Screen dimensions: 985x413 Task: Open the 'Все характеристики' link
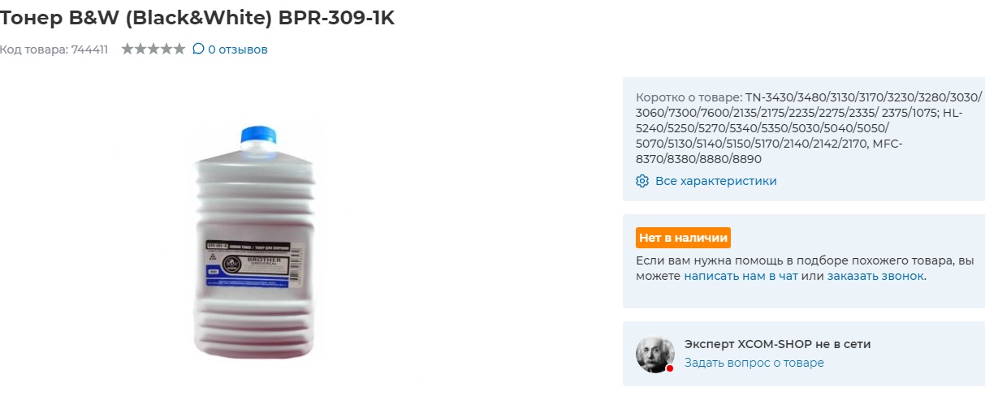click(x=716, y=181)
